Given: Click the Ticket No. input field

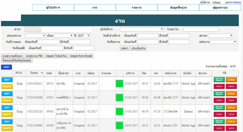Looking at the screenshot, I should 201,29.
